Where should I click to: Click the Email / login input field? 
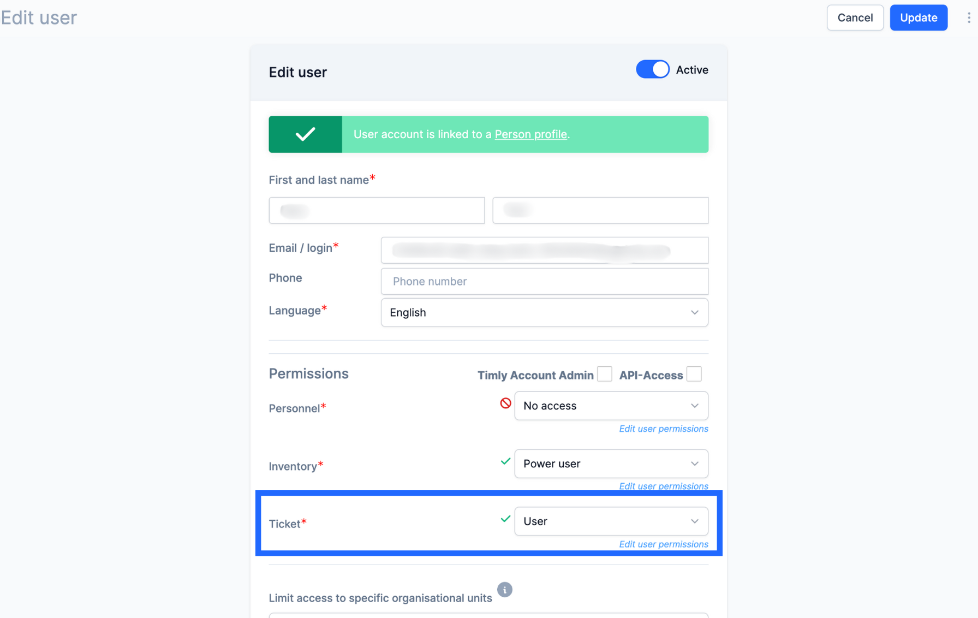(x=544, y=250)
